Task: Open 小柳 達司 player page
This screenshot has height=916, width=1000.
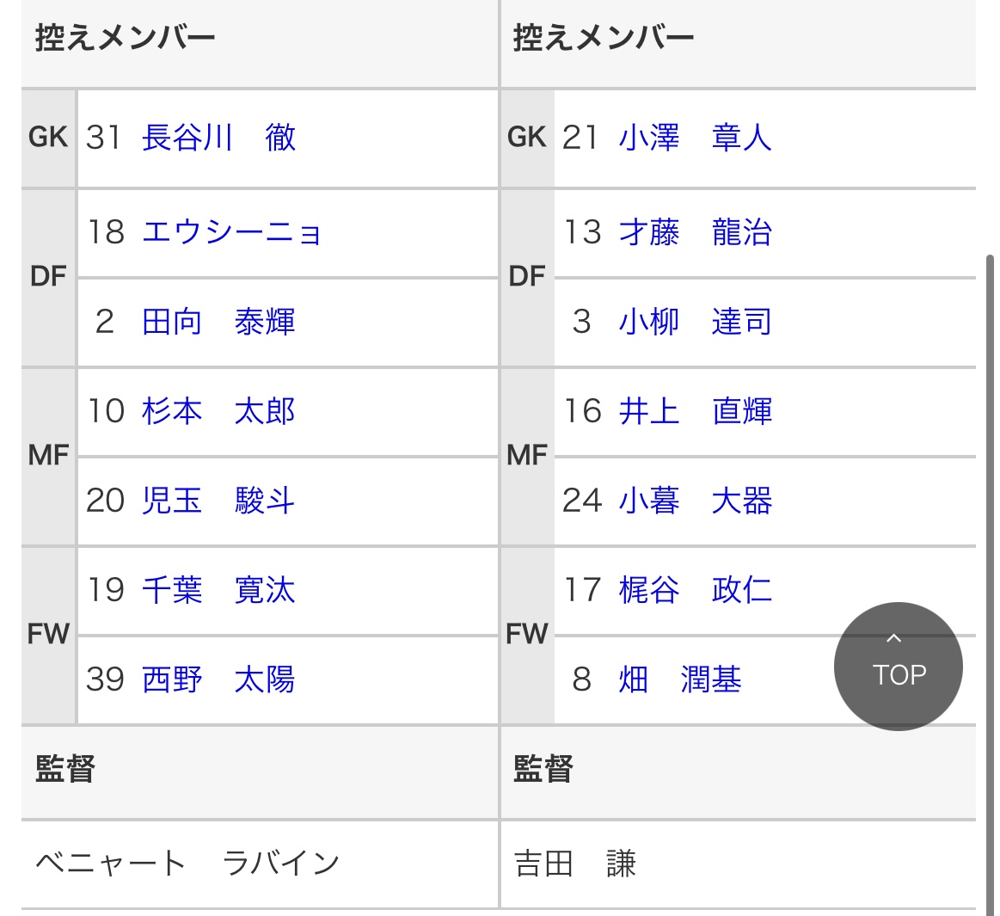Action: [x=695, y=322]
